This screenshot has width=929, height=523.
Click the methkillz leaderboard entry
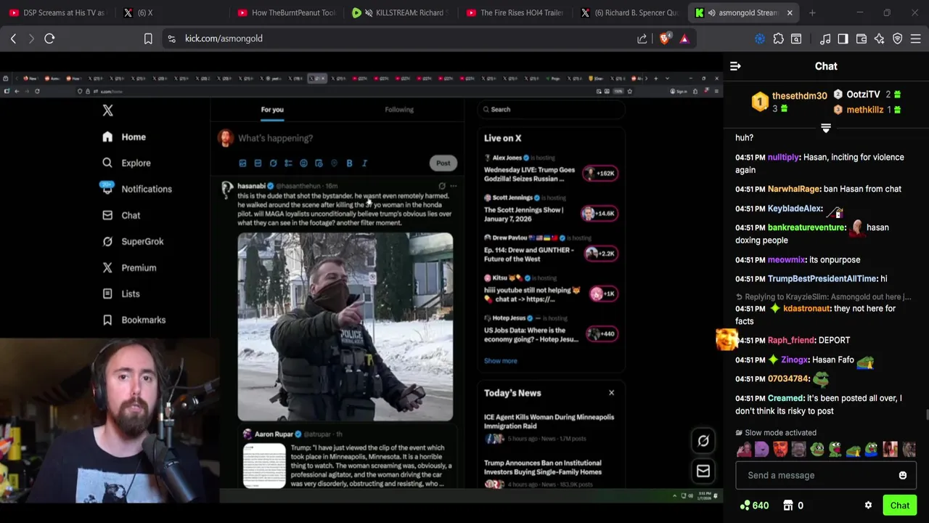coord(867,110)
